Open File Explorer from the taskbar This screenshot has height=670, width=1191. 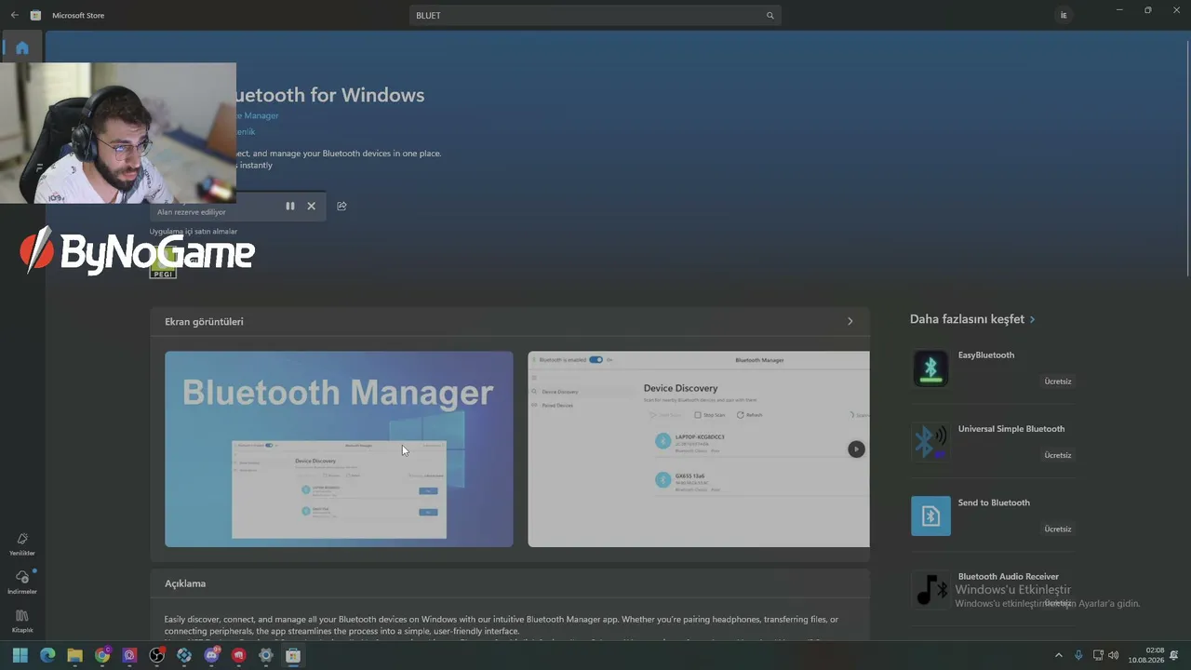click(74, 655)
